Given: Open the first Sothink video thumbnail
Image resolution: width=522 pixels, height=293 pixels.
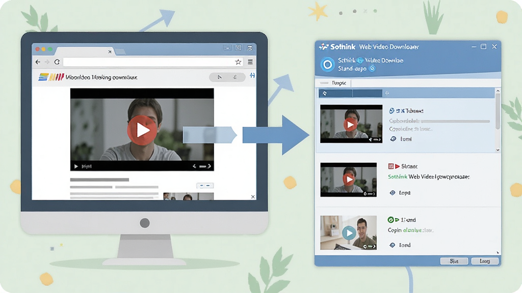Looking at the screenshot, I should [351, 124].
